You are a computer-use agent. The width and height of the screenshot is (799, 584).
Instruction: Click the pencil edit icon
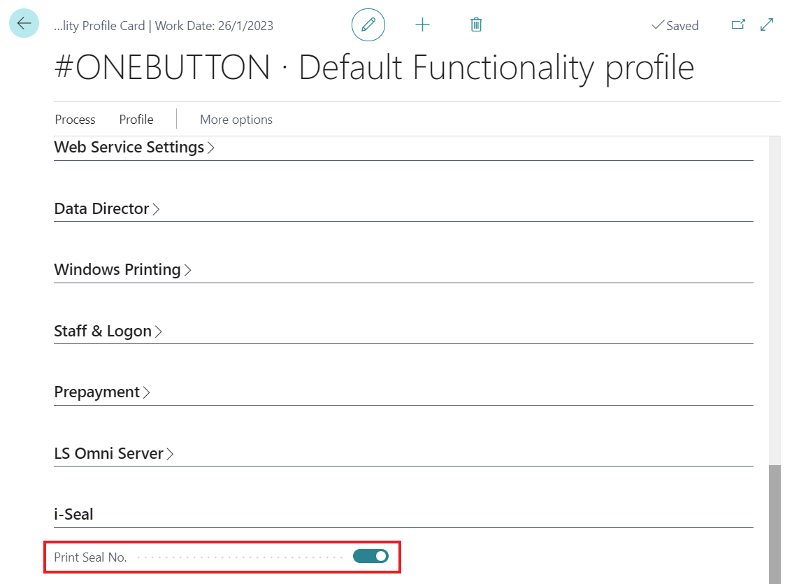click(x=368, y=25)
